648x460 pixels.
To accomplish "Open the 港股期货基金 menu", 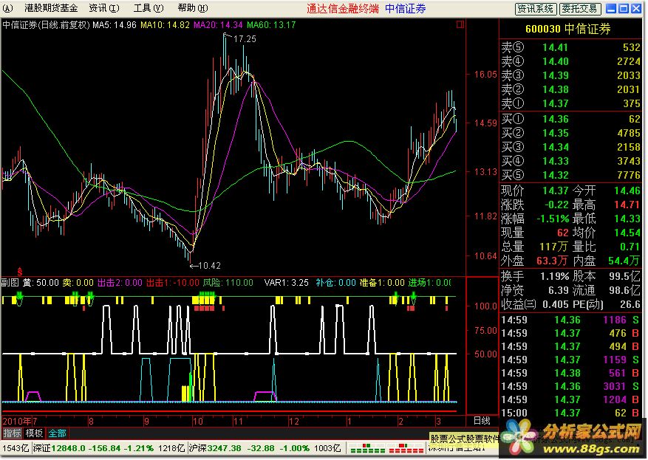I will coord(51,8).
